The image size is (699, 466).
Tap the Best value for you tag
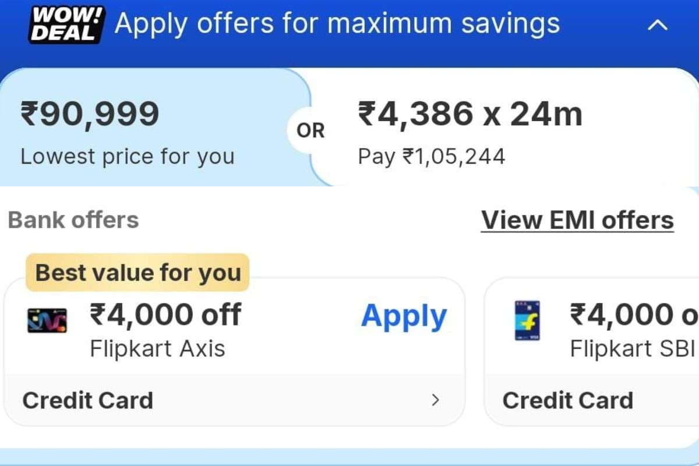(x=138, y=273)
